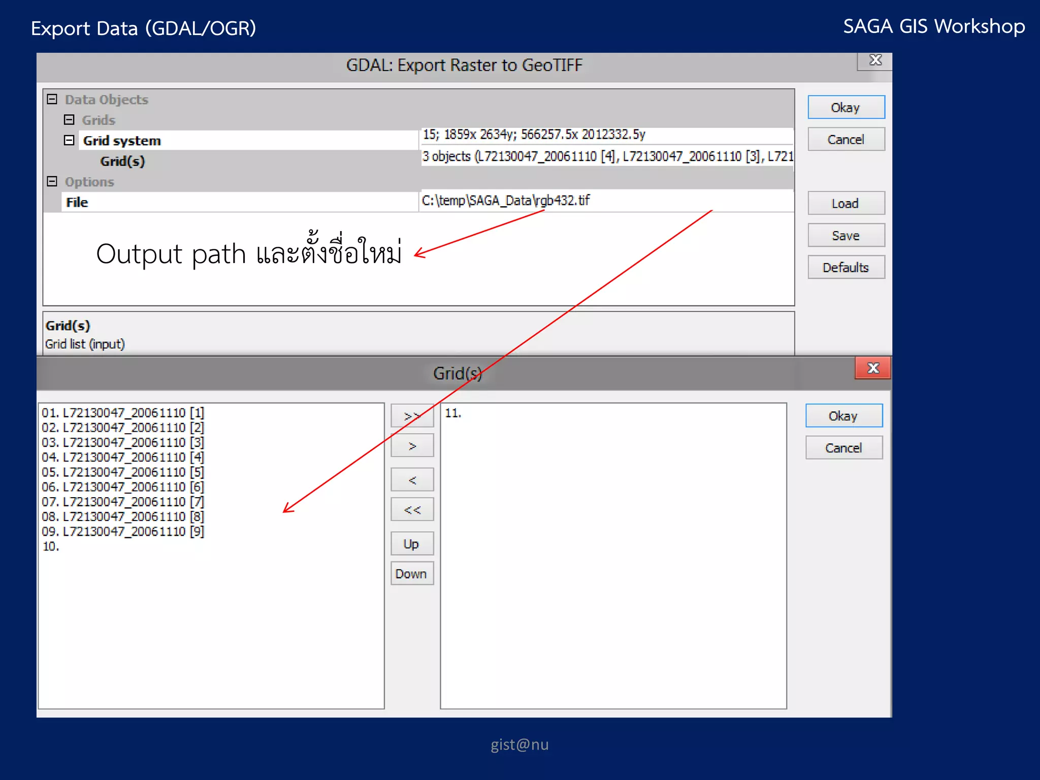Click the Load button
The image size is (1040, 780).
[846, 204]
